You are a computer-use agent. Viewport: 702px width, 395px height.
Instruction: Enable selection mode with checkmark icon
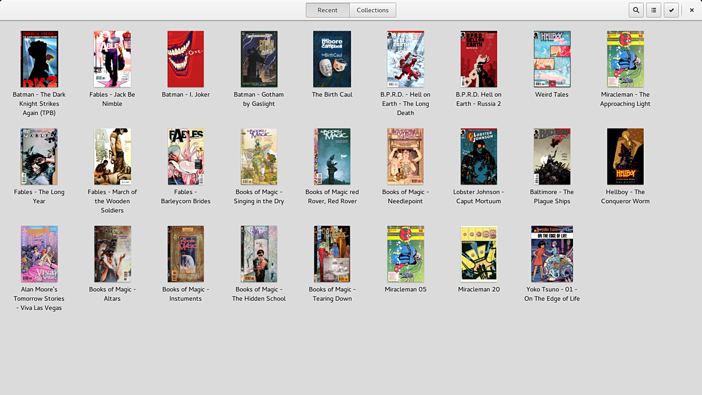point(671,10)
